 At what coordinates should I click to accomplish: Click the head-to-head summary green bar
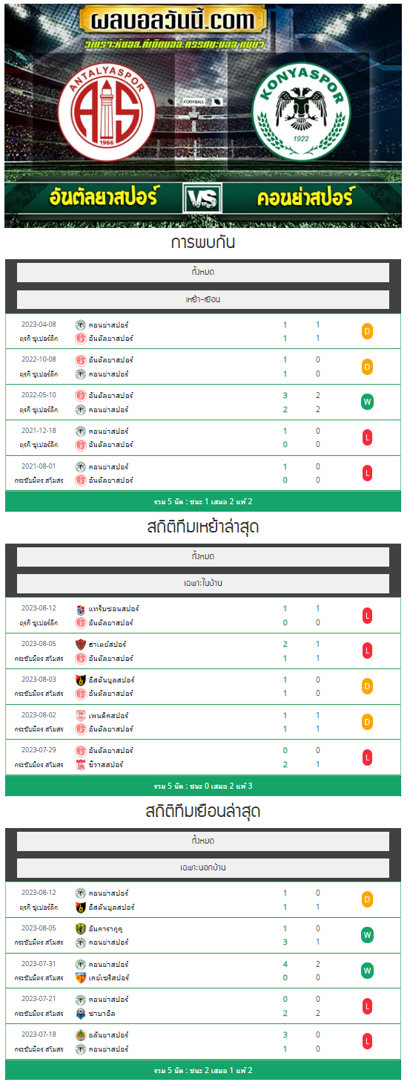[x=203, y=501]
